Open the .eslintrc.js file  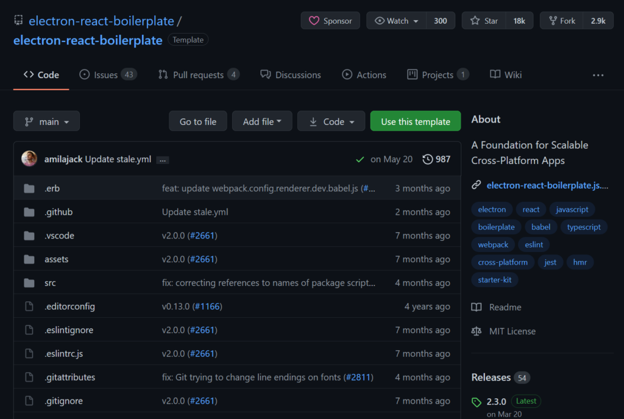63,354
